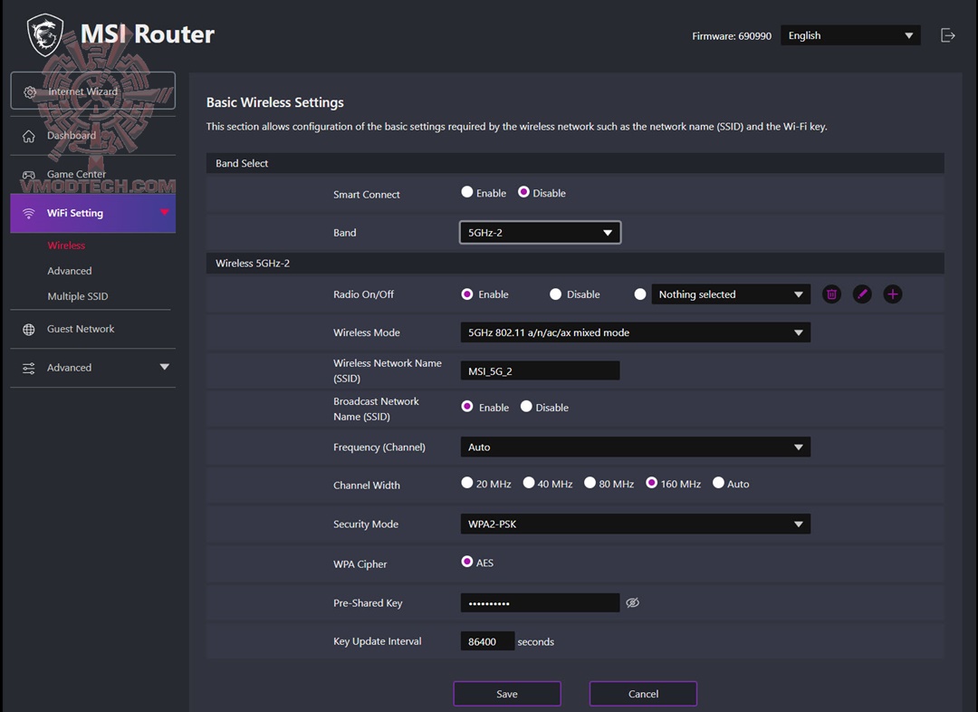Image resolution: width=978 pixels, height=712 pixels.
Task: Click the Internet Wizard gear icon
Action: [x=29, y=91]
